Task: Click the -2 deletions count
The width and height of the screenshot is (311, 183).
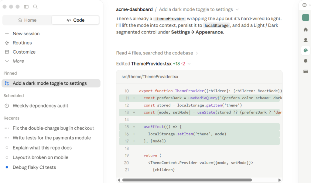Action: coord(183,64)
